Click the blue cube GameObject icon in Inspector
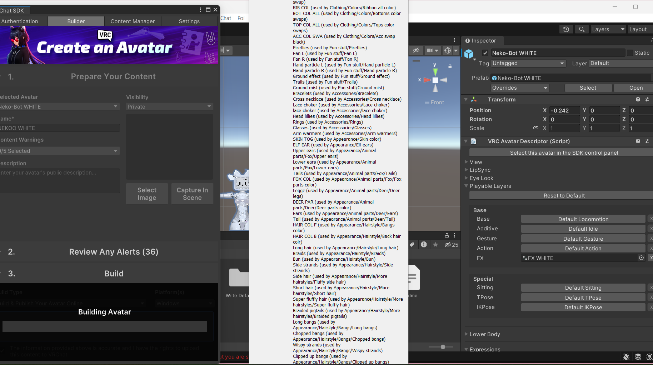The height and width of the screenshot is (365, 653). 469,54
